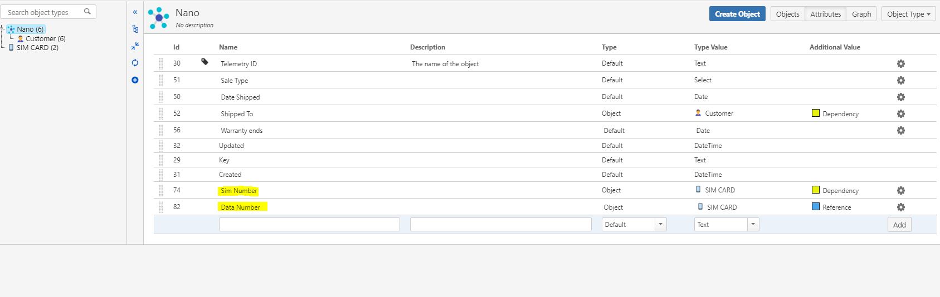Focus the Search object types field
This screenshot has height=297, width=940.
coord(48,12)
